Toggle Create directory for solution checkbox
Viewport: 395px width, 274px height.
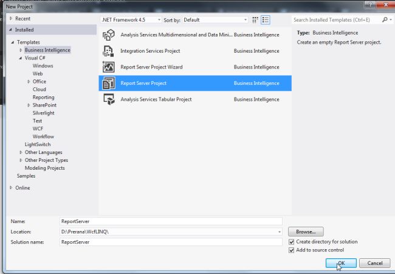(292, 242)
